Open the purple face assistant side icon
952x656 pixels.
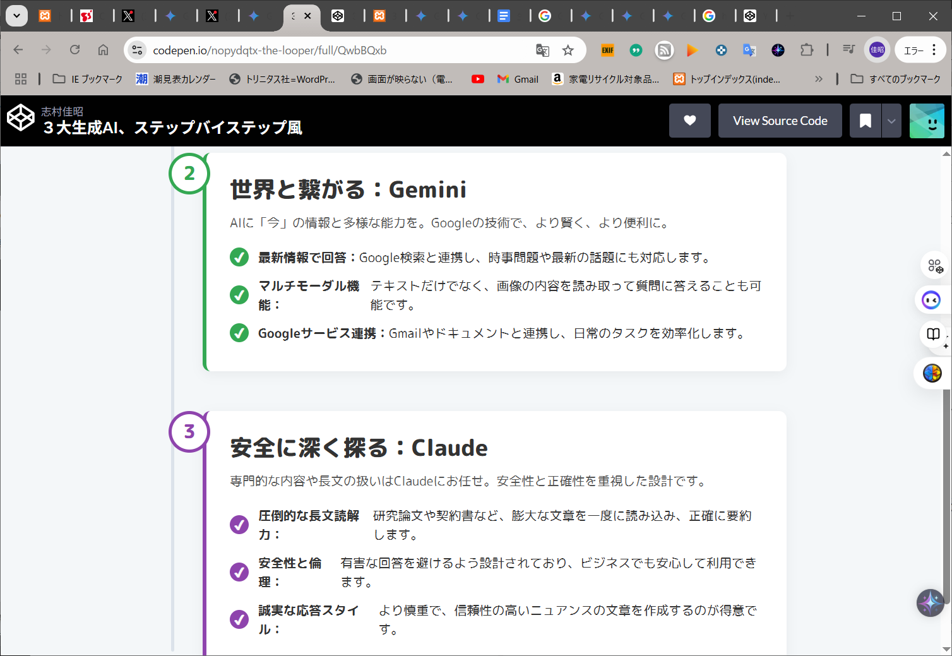point(931,300)
